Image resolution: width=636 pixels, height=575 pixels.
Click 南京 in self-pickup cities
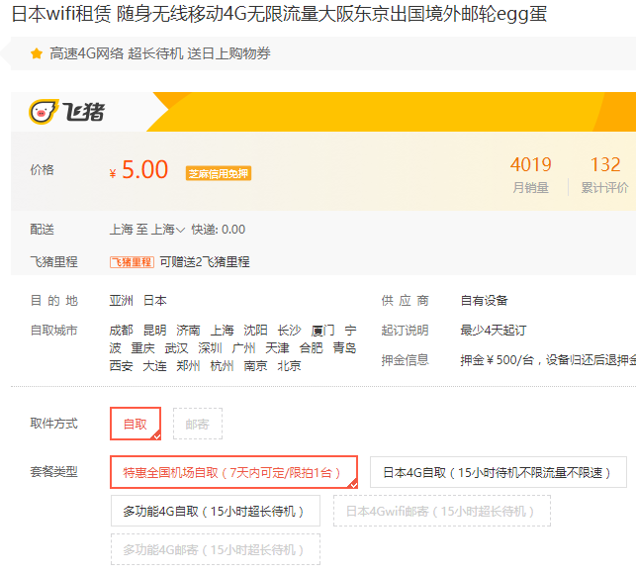coord(255,366)
